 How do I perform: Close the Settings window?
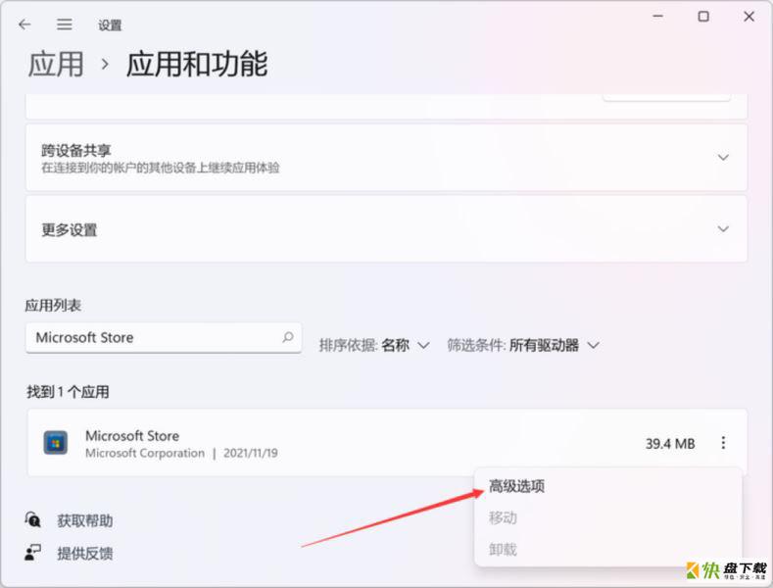[749, 17]
